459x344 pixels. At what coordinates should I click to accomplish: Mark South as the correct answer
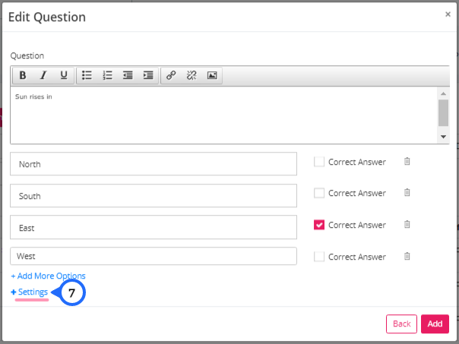pos(318,193)
